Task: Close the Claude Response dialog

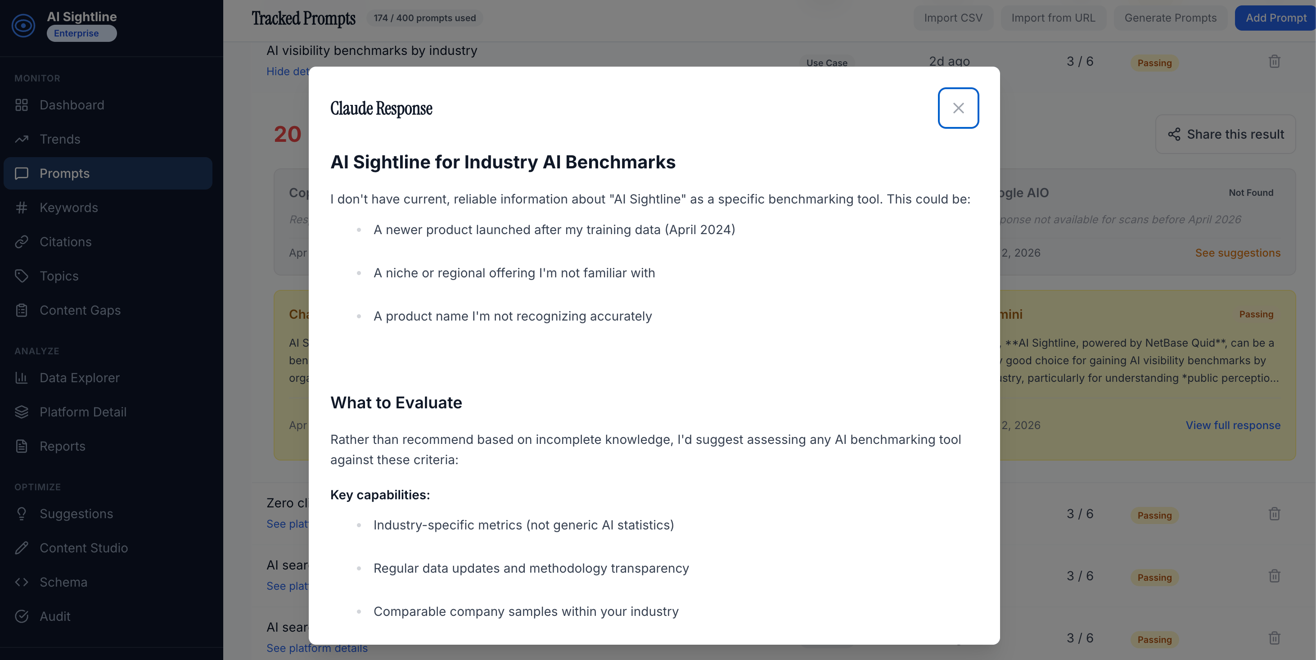Action: tap(958, 108)
